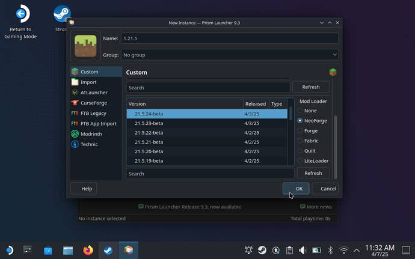Sort by the Type column header
This screenshot has height=259, width=415.
click(278, 104)
